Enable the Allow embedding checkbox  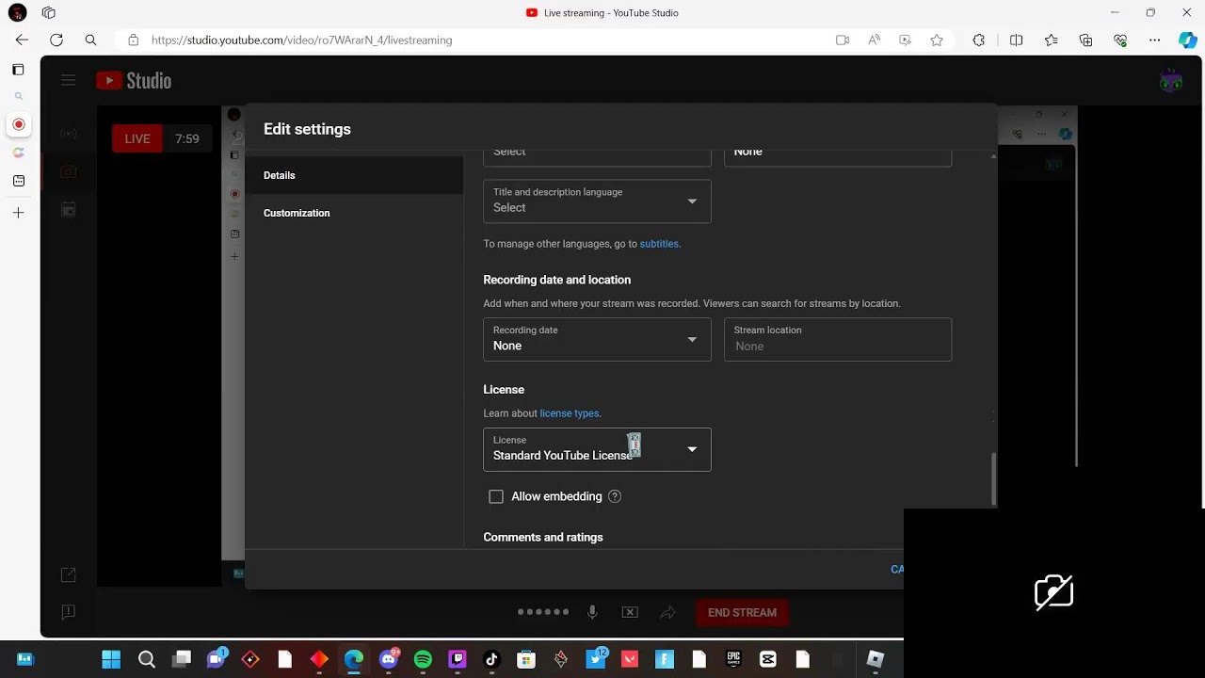[496, 496]
